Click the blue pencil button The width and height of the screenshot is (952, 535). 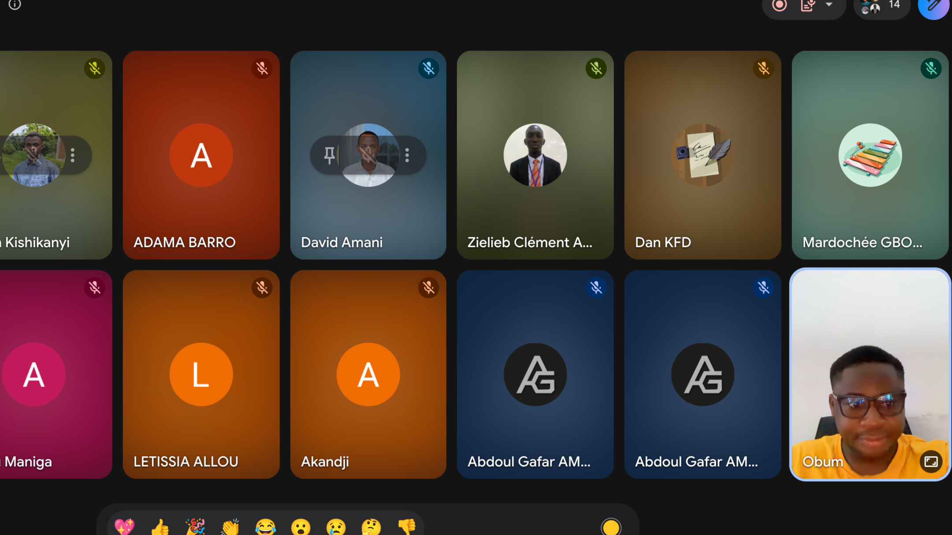[x=933, y=6]
